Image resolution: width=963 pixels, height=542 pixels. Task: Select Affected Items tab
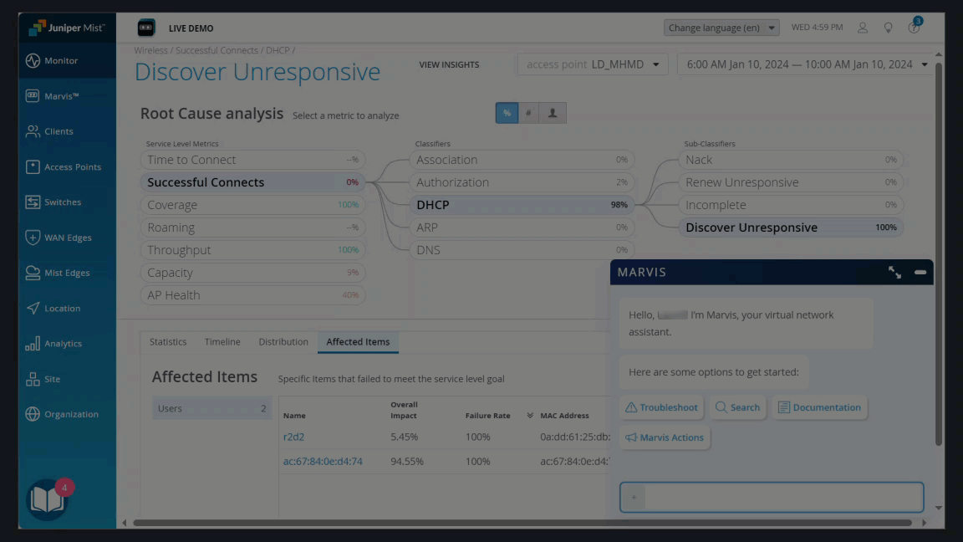click(x=358, y=341)
